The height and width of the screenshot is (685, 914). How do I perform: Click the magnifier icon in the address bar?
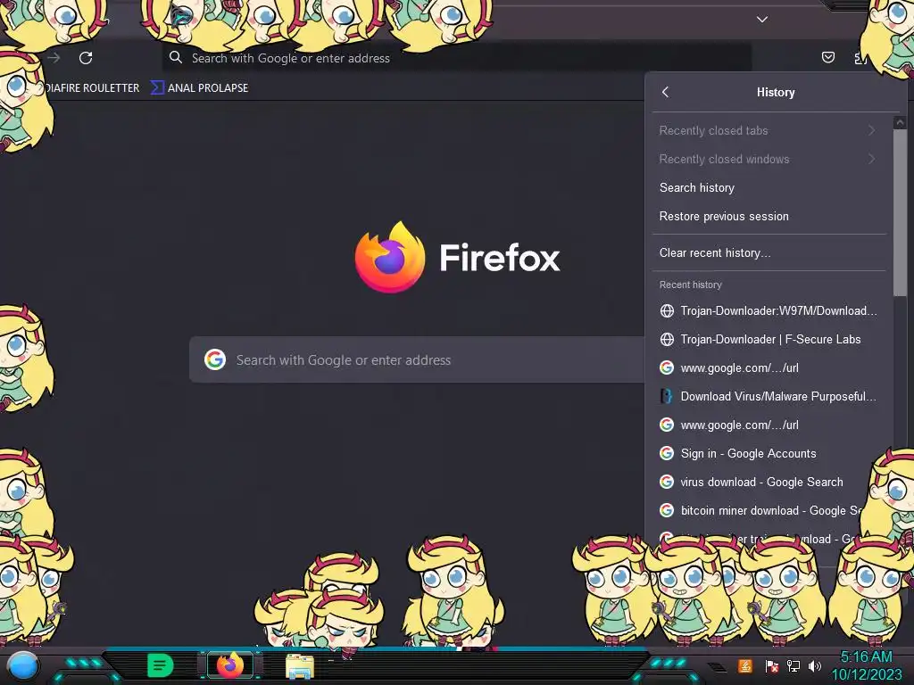(x=176, y=58)
